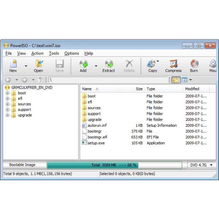Click the PowerISO title bar app icon
This screenshot has width=219, height=219.
pos(6,45)
